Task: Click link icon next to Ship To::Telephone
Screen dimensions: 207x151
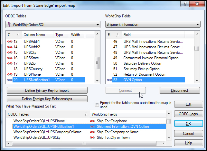Action: 92,121
